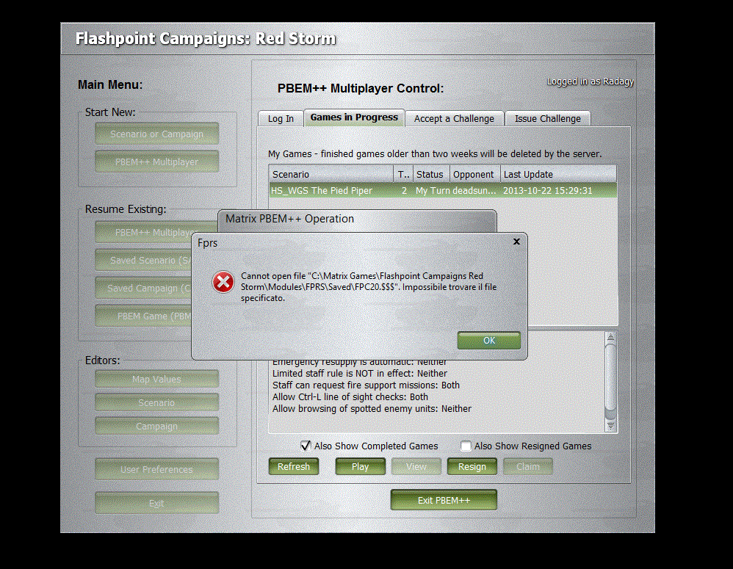The height and width of the screenshot is (569, 733).
Task: Click the greyed Claim button
Action: coord(528,467)
